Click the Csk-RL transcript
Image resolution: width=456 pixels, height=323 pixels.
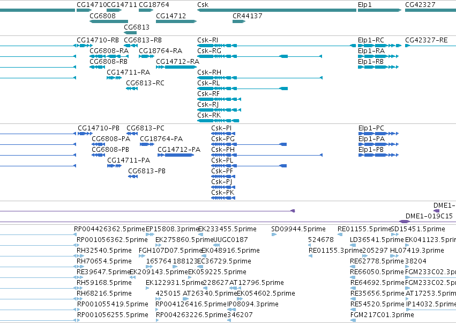point(242,89)
